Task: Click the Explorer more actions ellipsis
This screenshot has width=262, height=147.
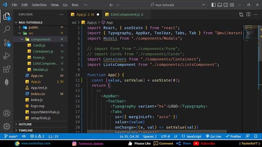Action: tap(61, 15)
